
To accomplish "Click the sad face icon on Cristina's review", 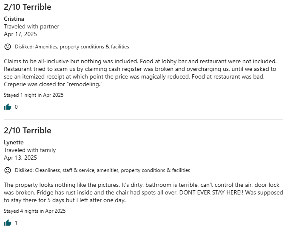I will (8, 47).
